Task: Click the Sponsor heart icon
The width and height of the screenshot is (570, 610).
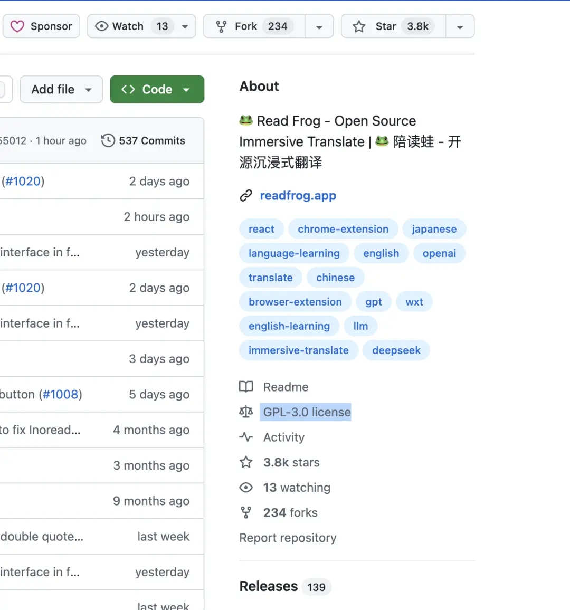Action: (17, 26)
